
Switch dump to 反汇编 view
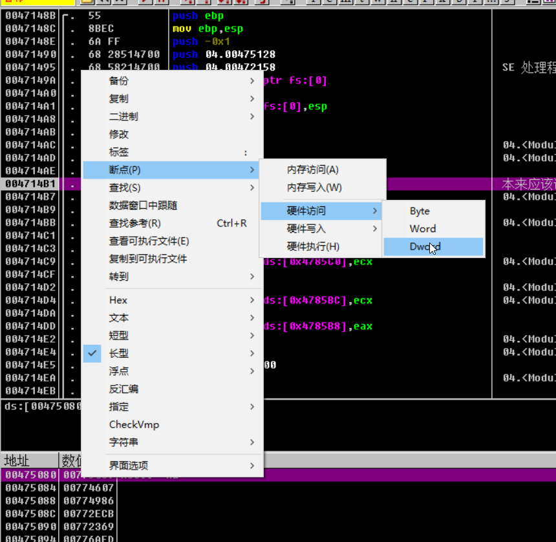coord(173,389)
